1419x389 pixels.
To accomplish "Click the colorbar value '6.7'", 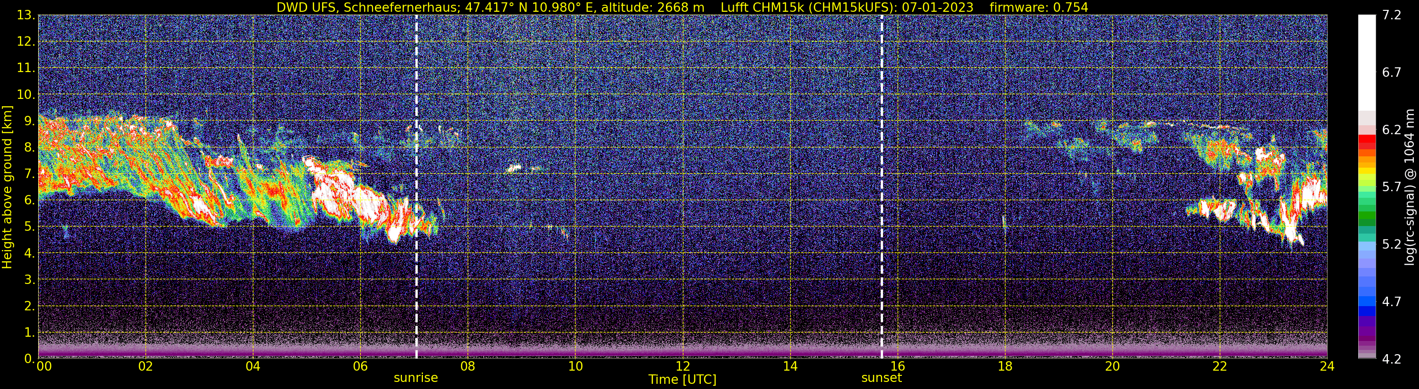I will [1392, 73].
